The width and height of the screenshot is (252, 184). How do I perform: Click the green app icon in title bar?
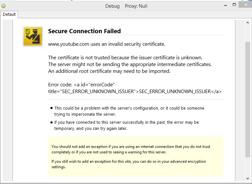(4, 6)
